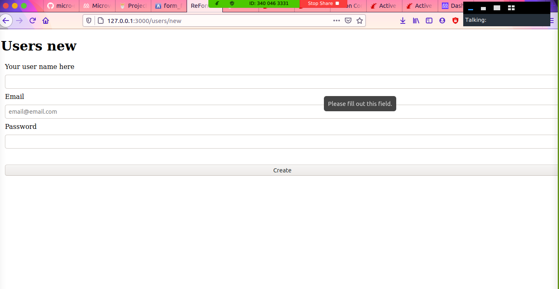
Task: Click the Password input field
Action: 282,142
